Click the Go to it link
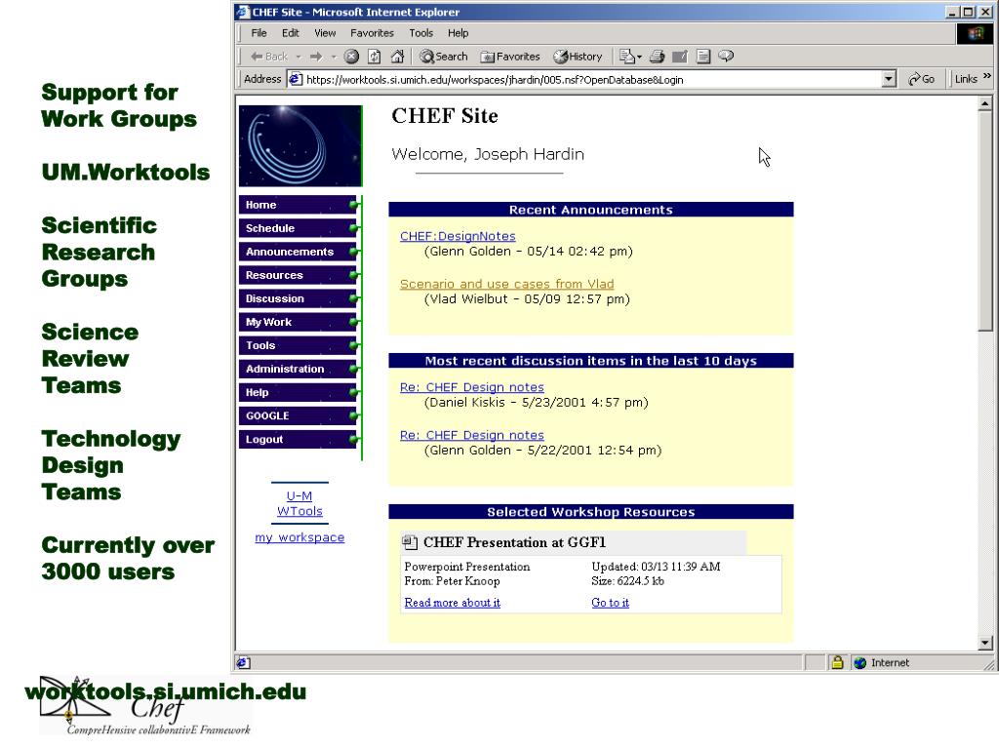 [x=610, y=603]
